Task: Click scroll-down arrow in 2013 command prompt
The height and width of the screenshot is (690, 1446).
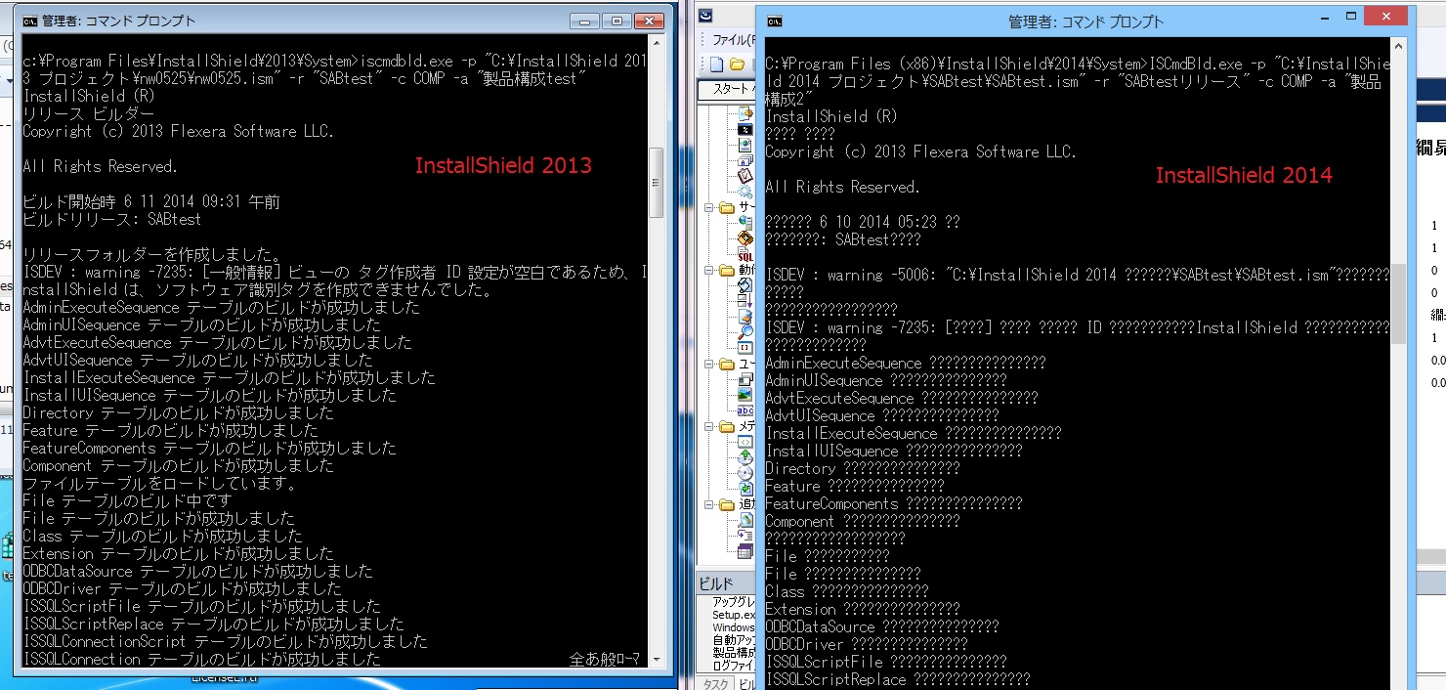Action: 657,660
